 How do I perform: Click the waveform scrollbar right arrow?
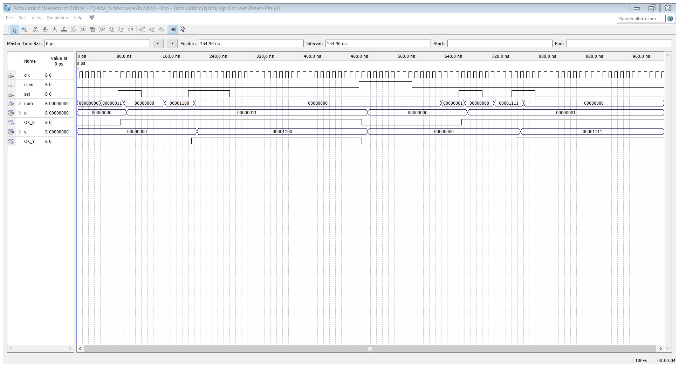point(660,349)
